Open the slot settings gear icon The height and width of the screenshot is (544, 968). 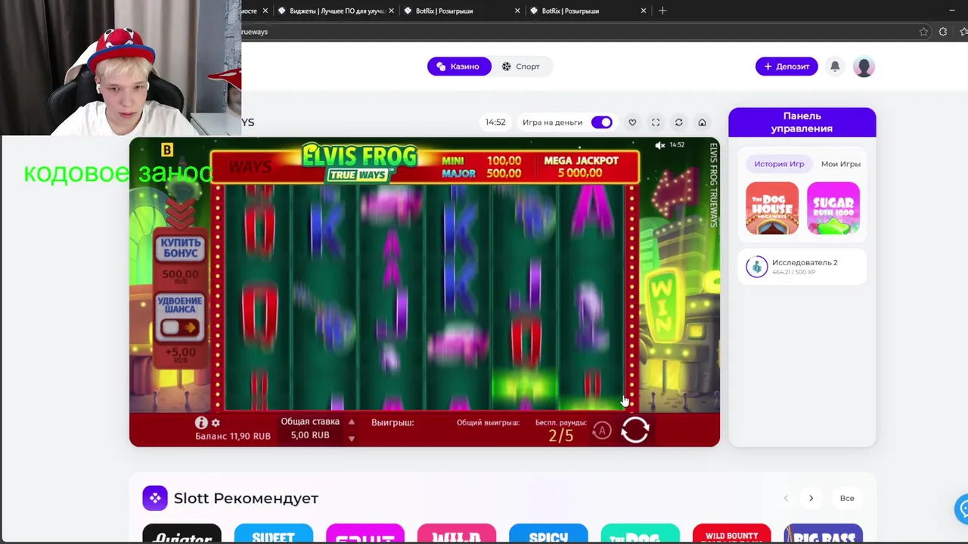[x=216, y=423]
